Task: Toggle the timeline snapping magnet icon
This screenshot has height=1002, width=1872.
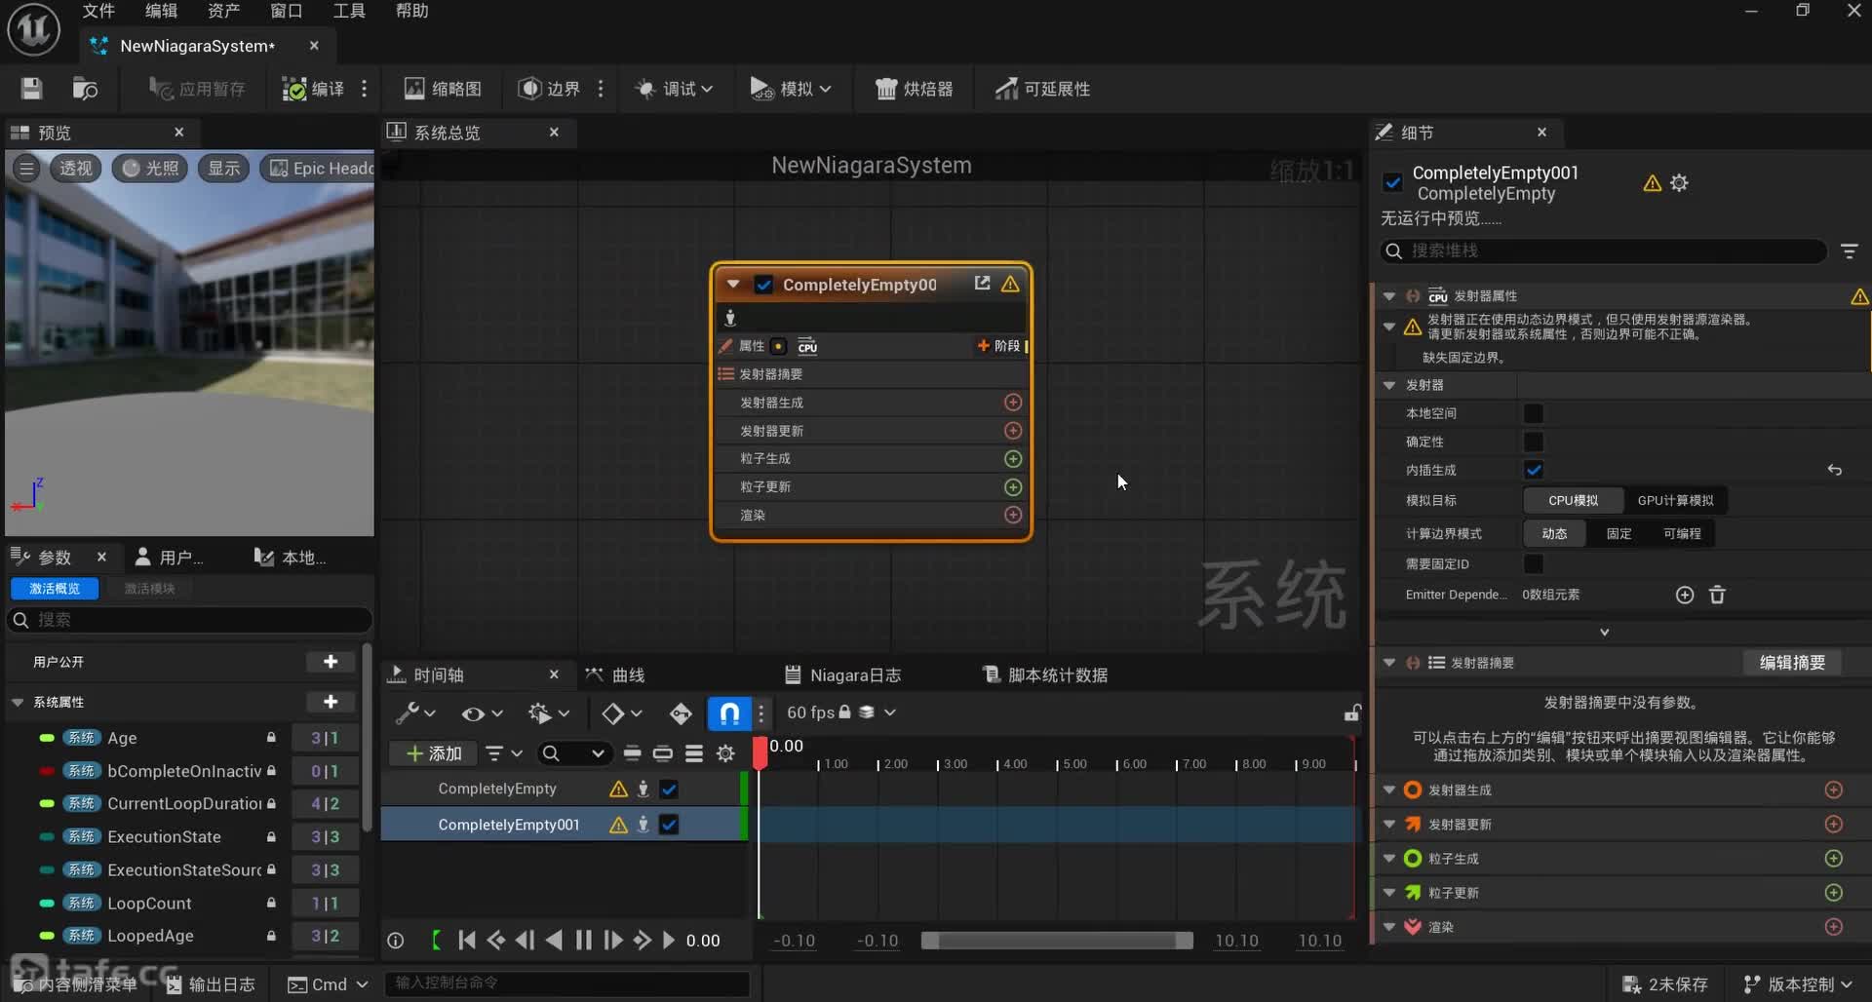Action: point(728,713)
